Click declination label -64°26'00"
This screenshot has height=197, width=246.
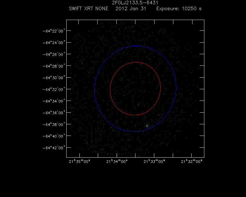(54, 54)
